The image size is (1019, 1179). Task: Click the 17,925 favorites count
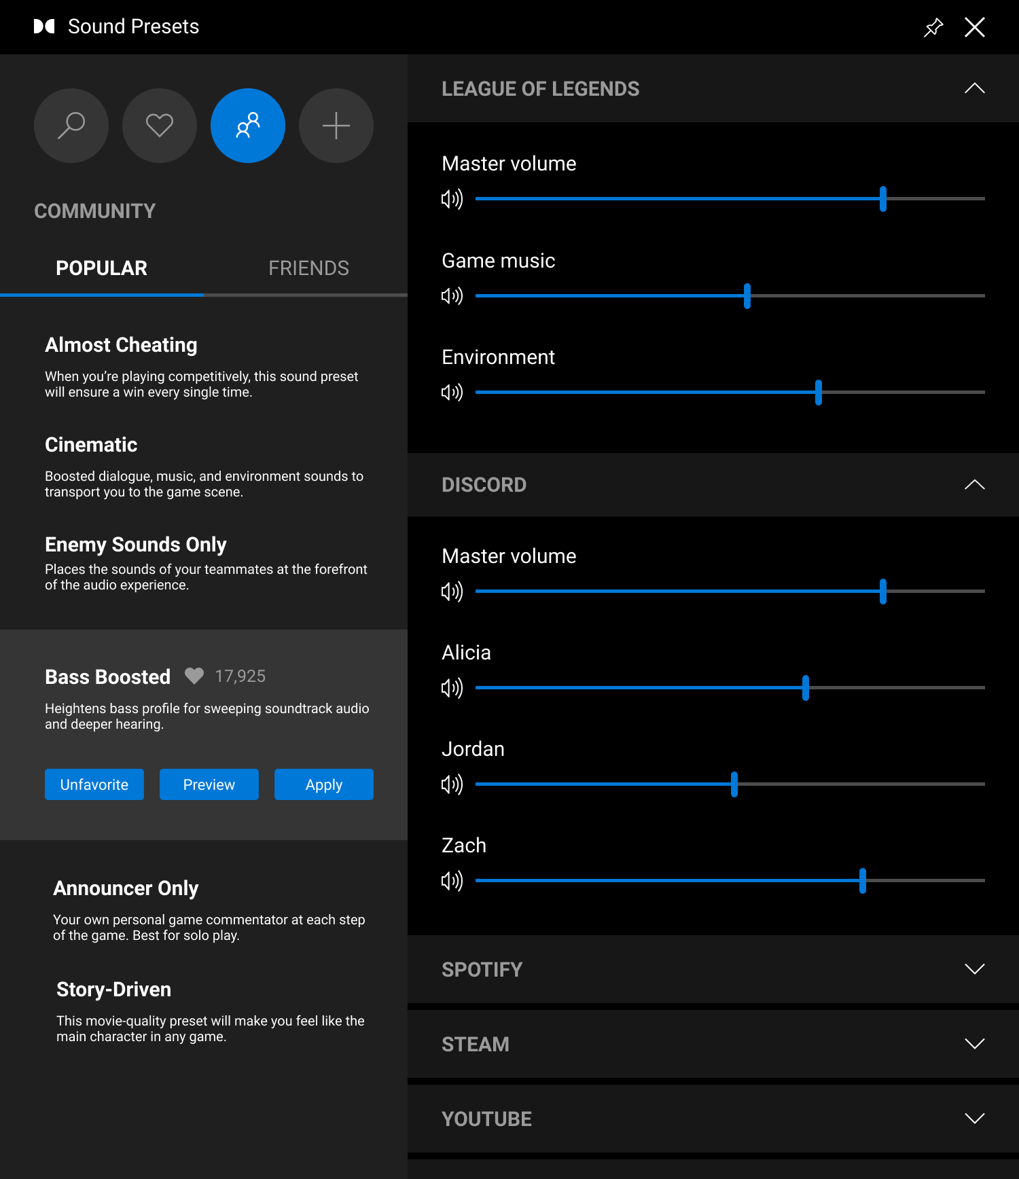pyautogui.click(x=240, y=676)
